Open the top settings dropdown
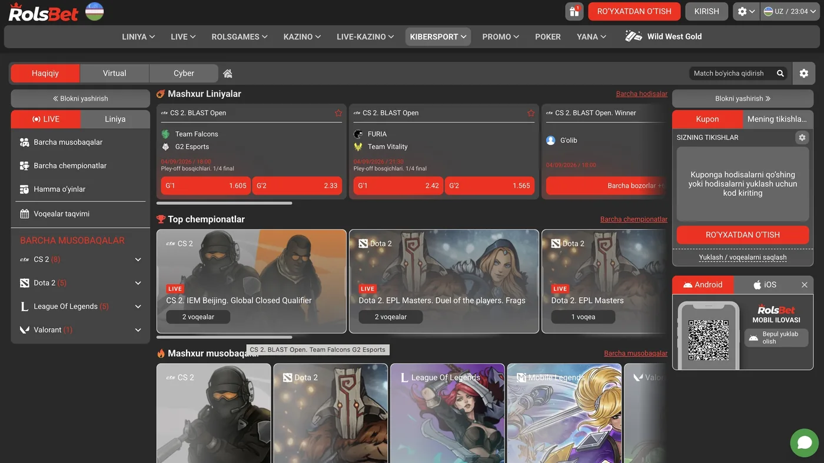Image resolution: width=824 pixels, height=463 pixels. point(746,12)
